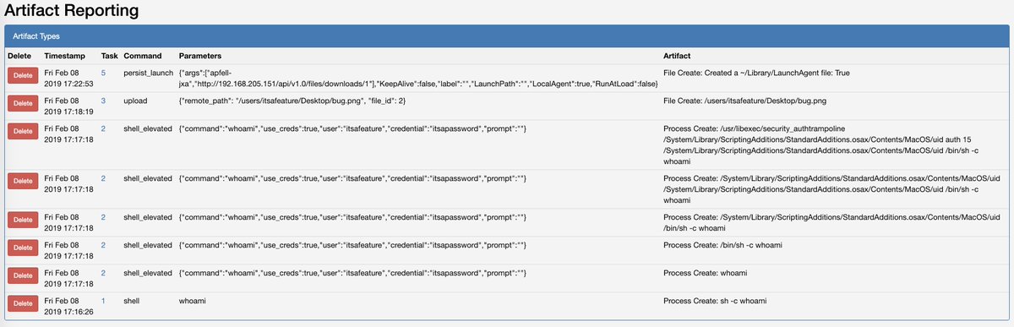Select the upload command cell

point(136,101)
